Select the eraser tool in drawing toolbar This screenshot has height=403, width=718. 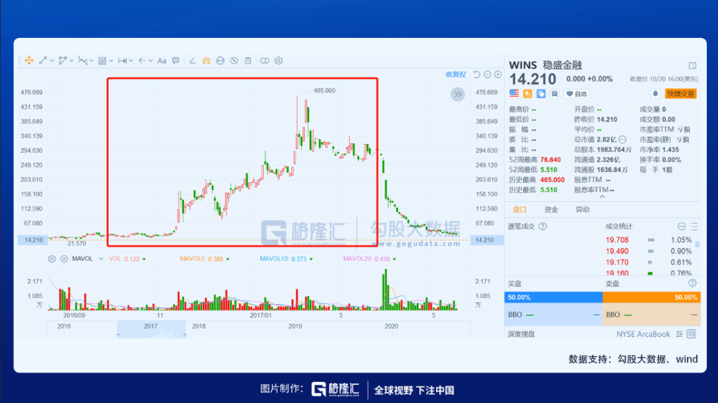pos(192,60)
